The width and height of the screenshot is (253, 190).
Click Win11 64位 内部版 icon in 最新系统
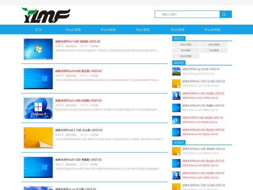point(176,96)
